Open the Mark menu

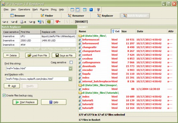[x=35, y=10]
